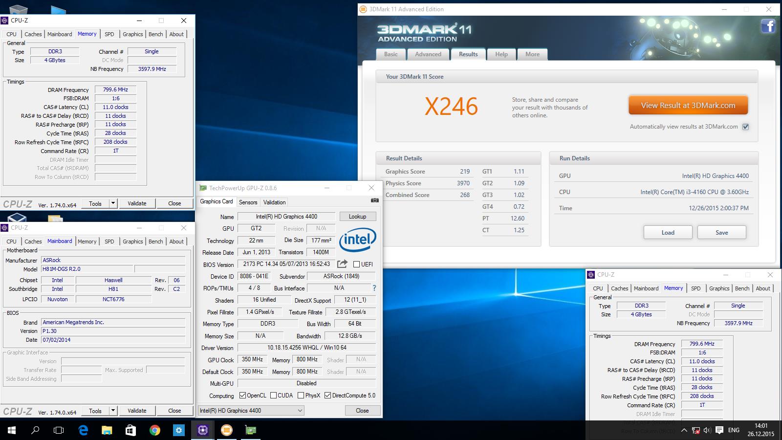Open File Explorer from taskbar
This screenshot has width=782, height=440.
click(x=107, y=430)
